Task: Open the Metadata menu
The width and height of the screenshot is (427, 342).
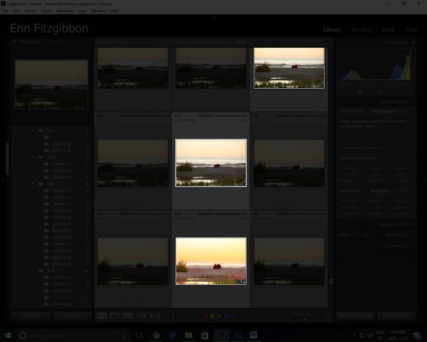Action: tap(64, 11)
